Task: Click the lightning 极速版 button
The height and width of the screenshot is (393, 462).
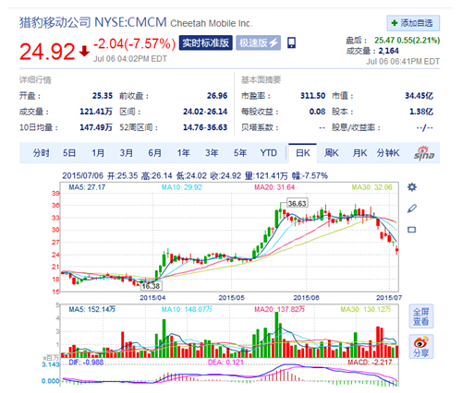Action: pos(259,42)
